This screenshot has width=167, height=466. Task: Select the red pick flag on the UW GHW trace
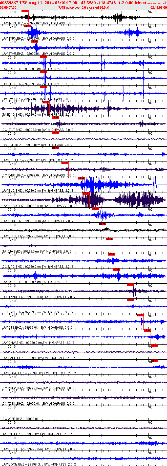[147, 330]
